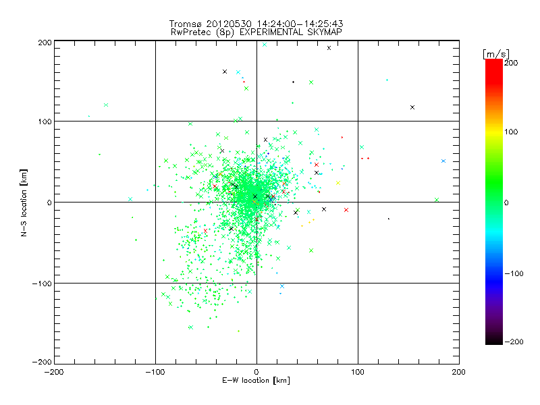Screen dimensions: 540x405
Task: Click the subtitle "RwPretec (8p) EXPERIMENTAL SKYMAP"
Action: tap(256, 32)
